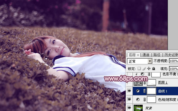Show the 色彩平衡 1 layer visibility

pyautogui.click(x=129, y=74)
